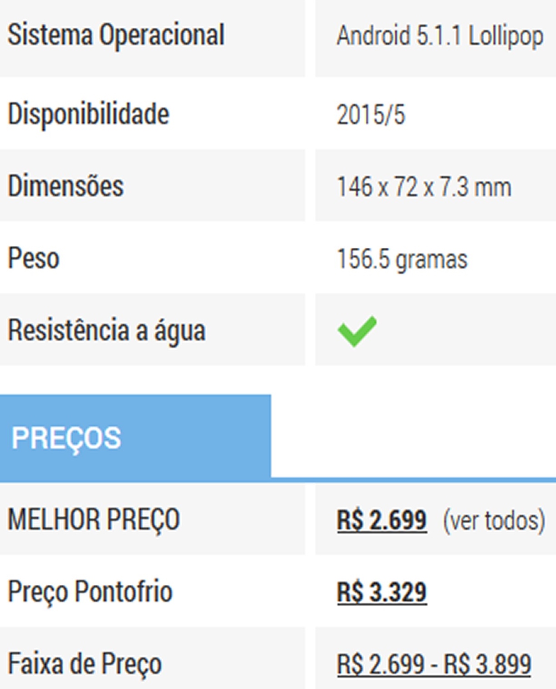This screenshot has height=689, width=556.
Task: Click the Dimensões row label
Action: 66,186
